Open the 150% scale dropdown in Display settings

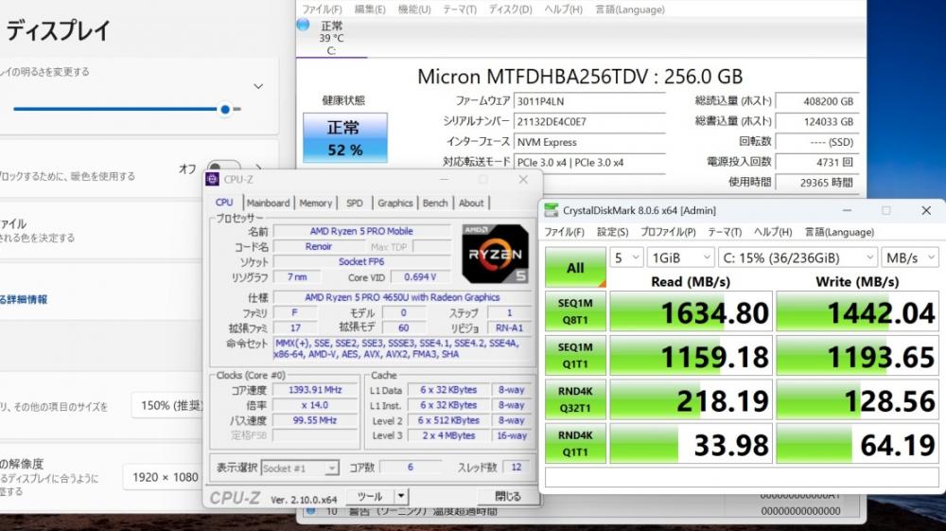click(169, 405)
